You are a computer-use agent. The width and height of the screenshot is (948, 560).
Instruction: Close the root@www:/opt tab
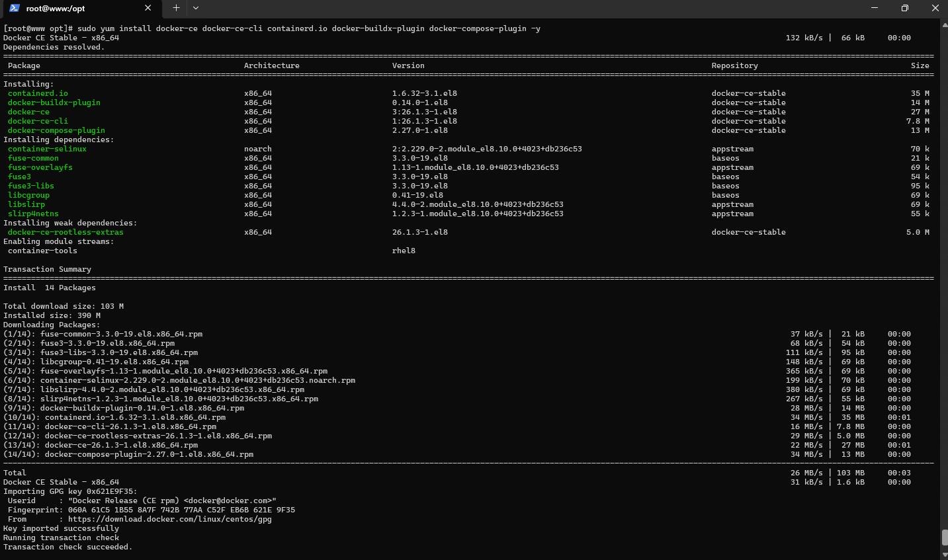coord(148,8)
